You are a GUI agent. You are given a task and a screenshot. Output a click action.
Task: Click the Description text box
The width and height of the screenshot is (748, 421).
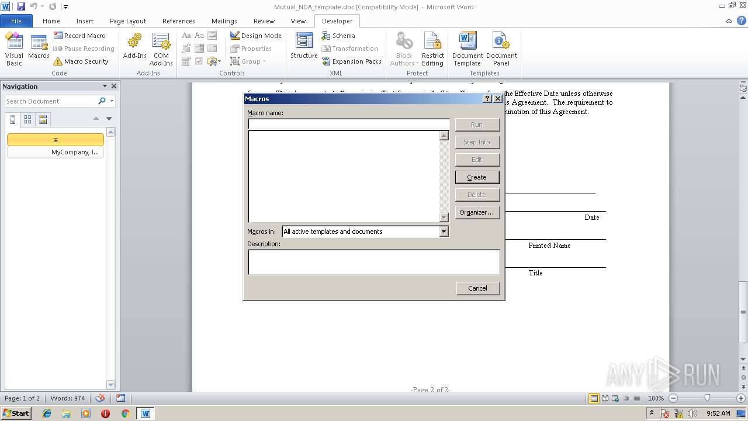[x=374, y=262]
